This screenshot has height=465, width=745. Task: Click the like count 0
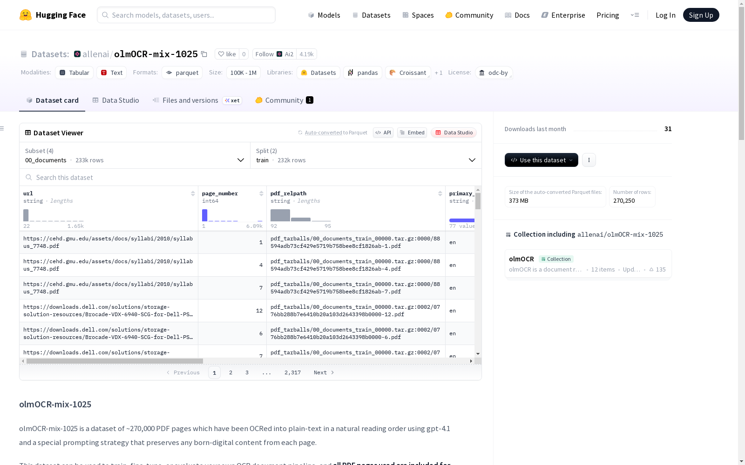[244, 54]
